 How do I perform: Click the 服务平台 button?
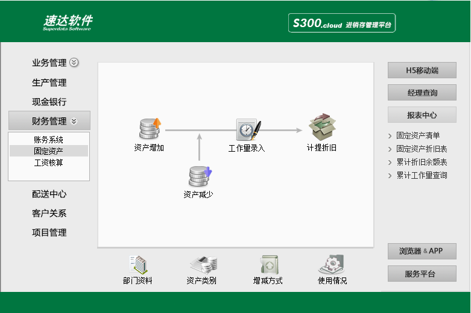coord(422,273)
